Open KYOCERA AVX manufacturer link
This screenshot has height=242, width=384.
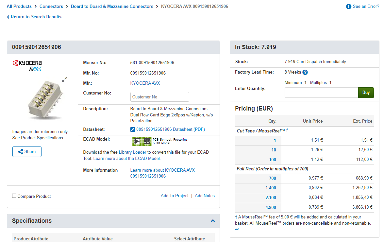tap(145, 83)
